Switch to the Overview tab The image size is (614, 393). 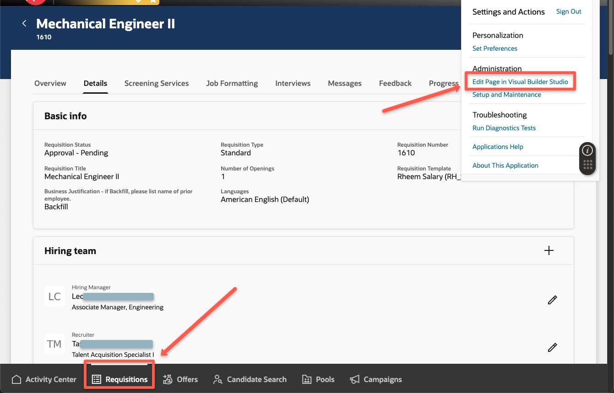(x=50, y=83)
